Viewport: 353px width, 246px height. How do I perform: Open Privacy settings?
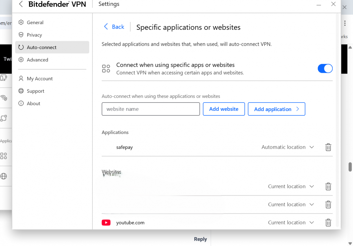tap(52, 35)
